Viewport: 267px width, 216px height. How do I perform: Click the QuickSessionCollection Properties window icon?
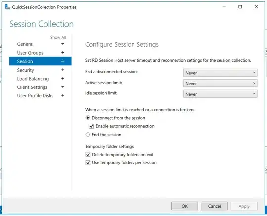tap(7, 7)
